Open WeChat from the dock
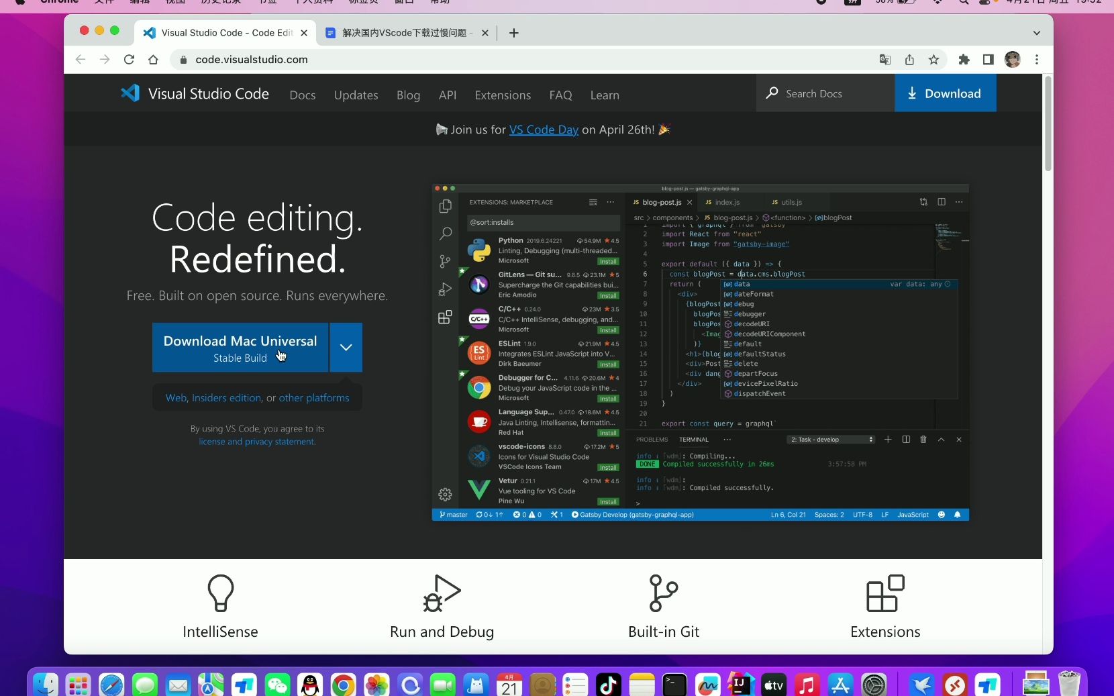 click(277, 685)
